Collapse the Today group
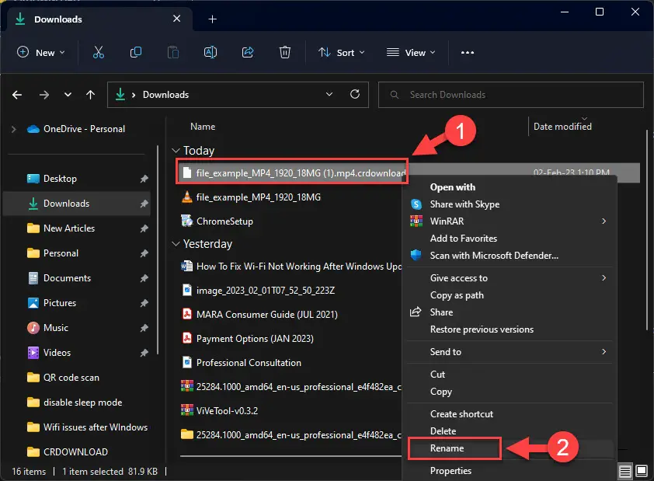 tap(176, 150)
